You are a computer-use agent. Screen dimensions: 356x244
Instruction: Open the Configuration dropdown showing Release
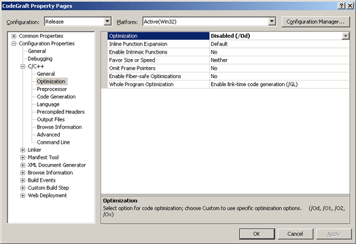tap(107, 22)
